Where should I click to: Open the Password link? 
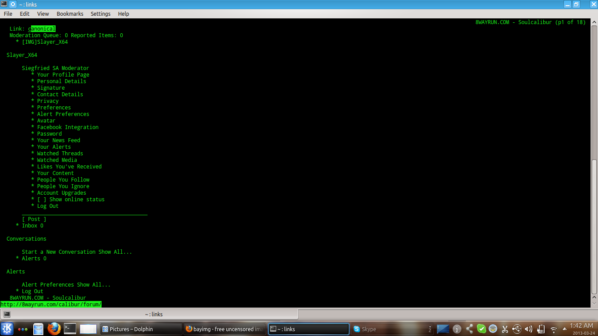click(49, 134)
